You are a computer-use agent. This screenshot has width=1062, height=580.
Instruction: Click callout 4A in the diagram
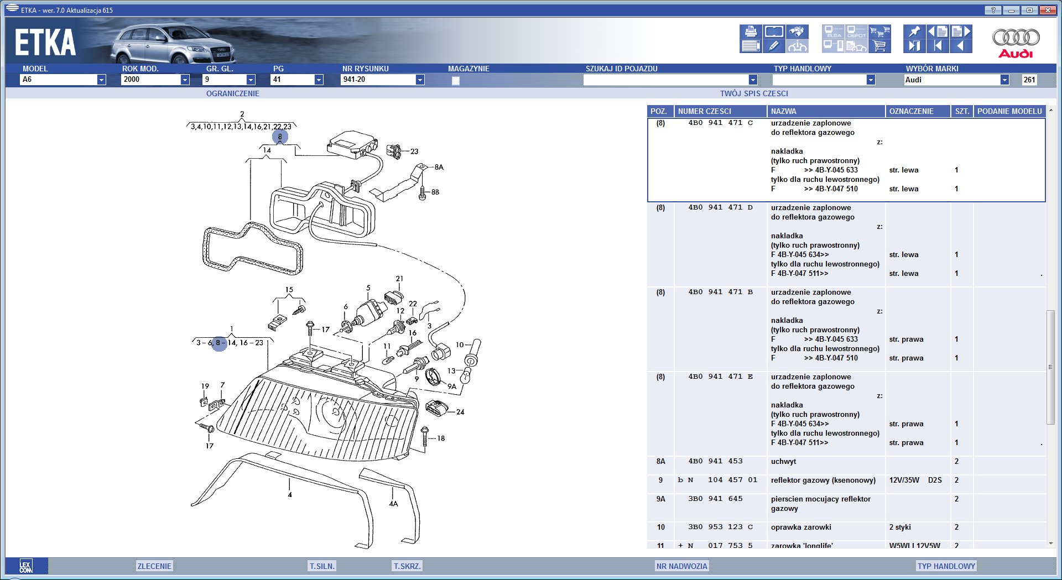point(393,504)
